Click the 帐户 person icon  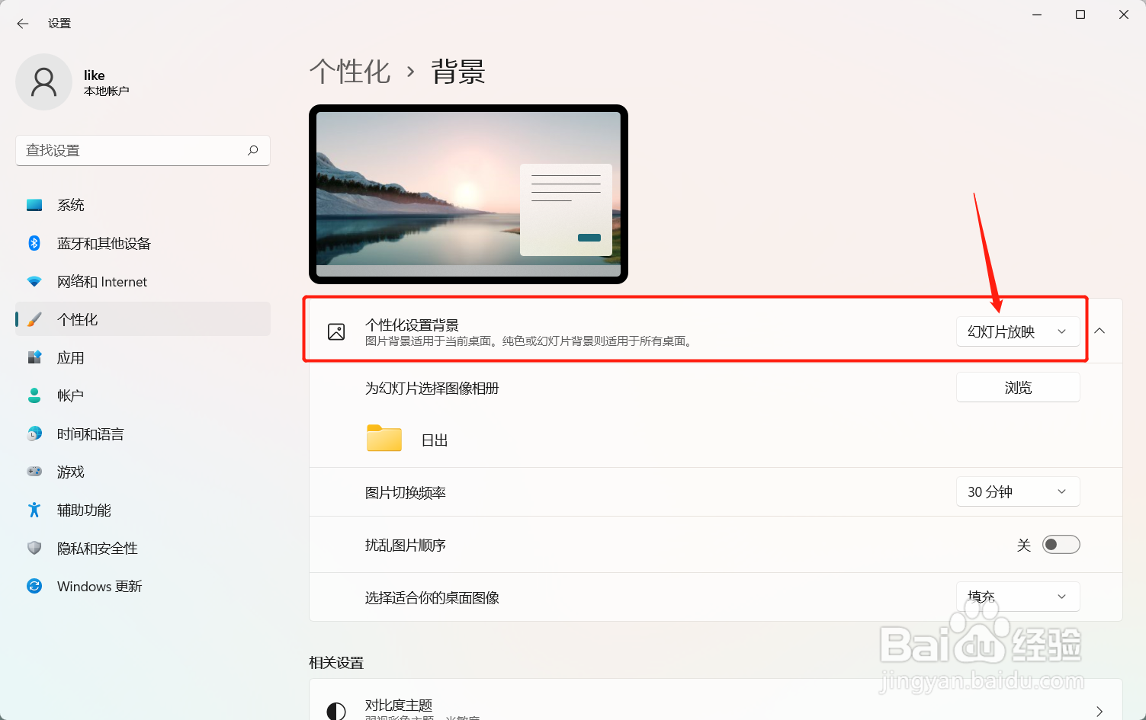[x=34, y=395]
